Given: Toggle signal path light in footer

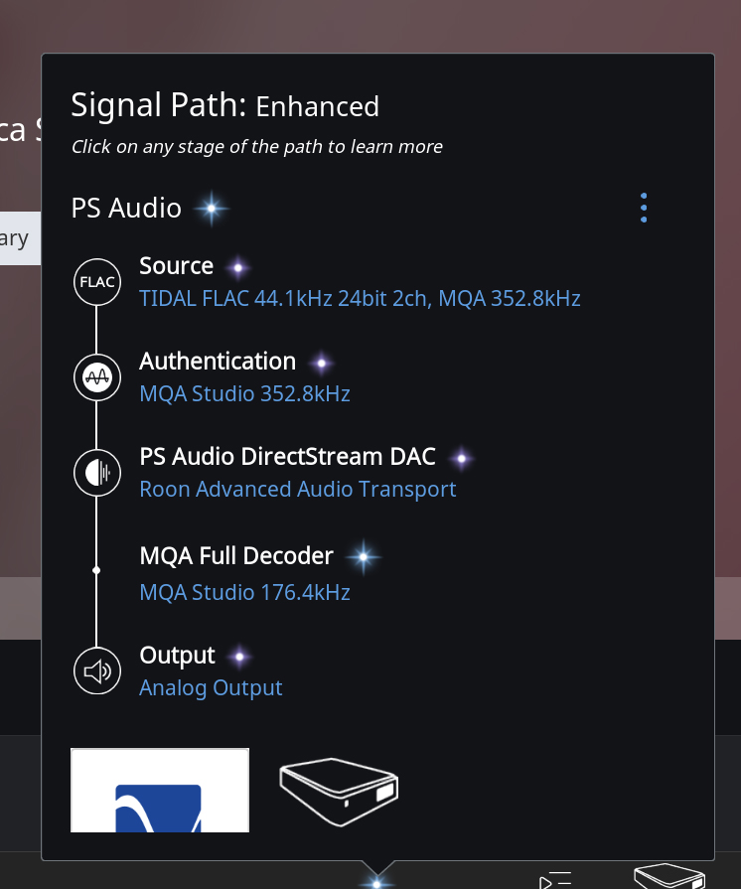Looking at the screenshot, I should [376, 880].
